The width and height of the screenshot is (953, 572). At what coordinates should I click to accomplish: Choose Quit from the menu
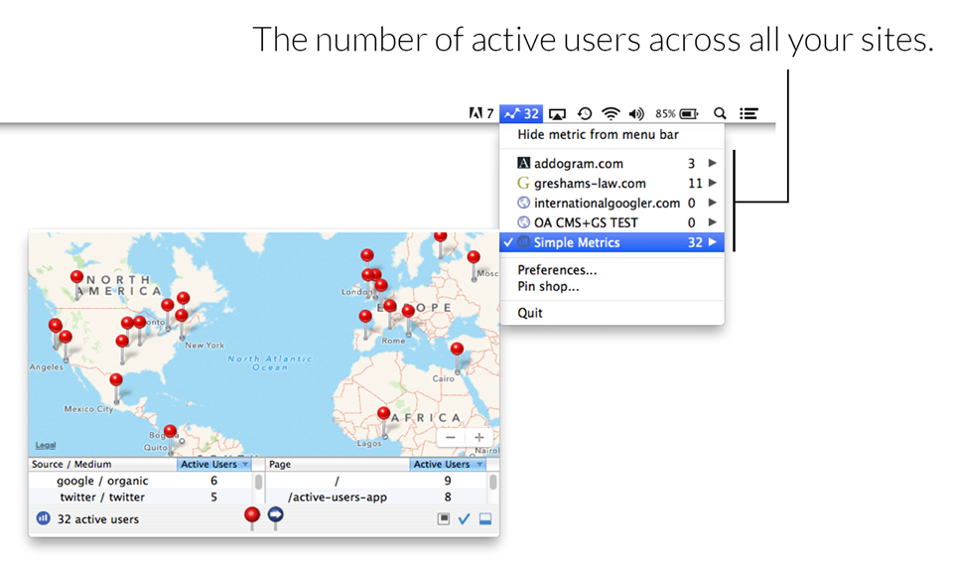530,313
